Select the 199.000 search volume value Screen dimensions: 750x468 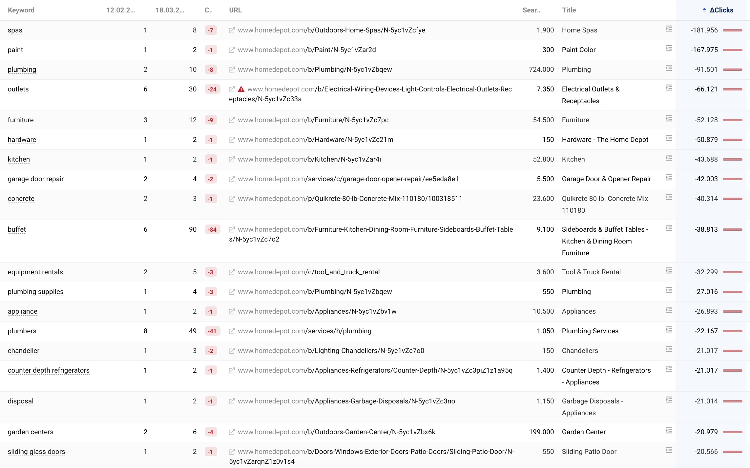click(x=541, y=432)
